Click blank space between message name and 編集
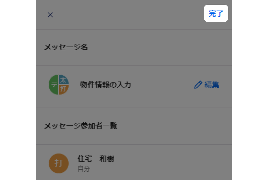 (x=162, y=85)
